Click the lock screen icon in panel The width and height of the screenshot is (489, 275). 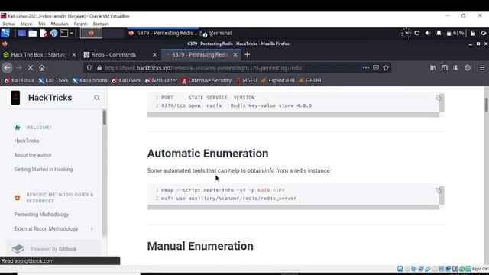473,33
